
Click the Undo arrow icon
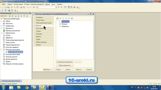(x=28, y=7)
